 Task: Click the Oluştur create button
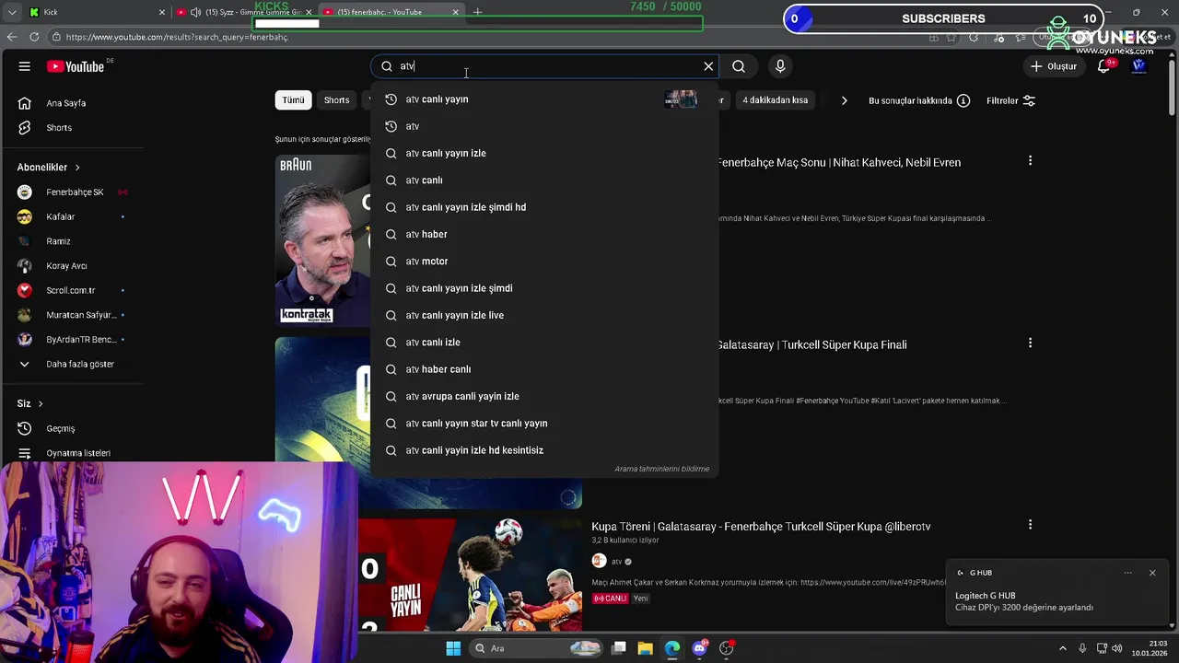point(1053,66)
